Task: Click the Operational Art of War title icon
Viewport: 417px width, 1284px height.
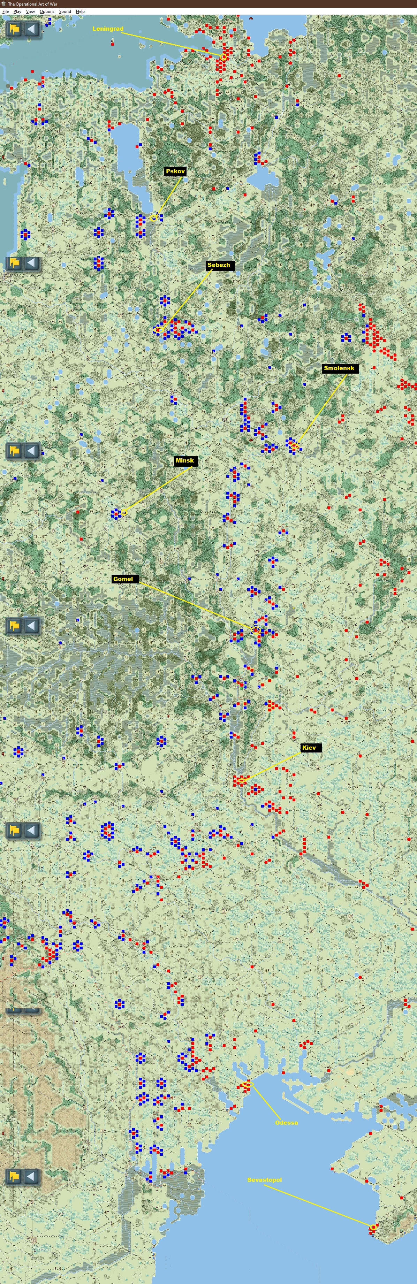Action: (x=3, y=3)
